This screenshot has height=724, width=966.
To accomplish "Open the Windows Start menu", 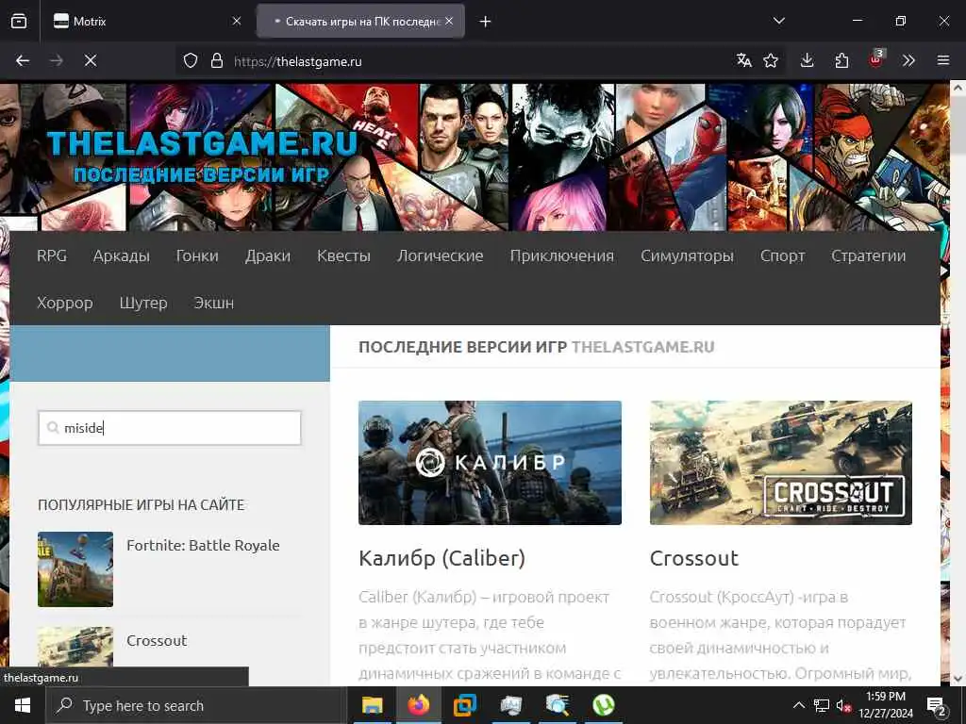I will (23, 705).
